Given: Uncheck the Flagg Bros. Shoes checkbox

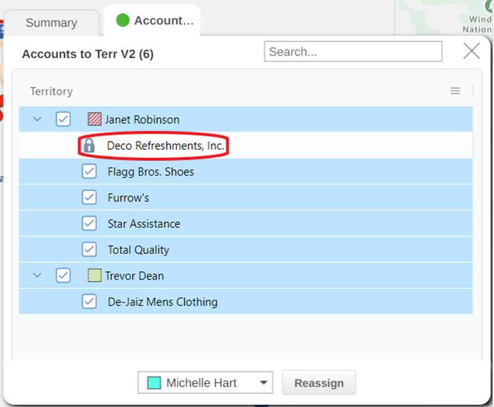Looking at the screenshot, I should click(x=89, y=172).
